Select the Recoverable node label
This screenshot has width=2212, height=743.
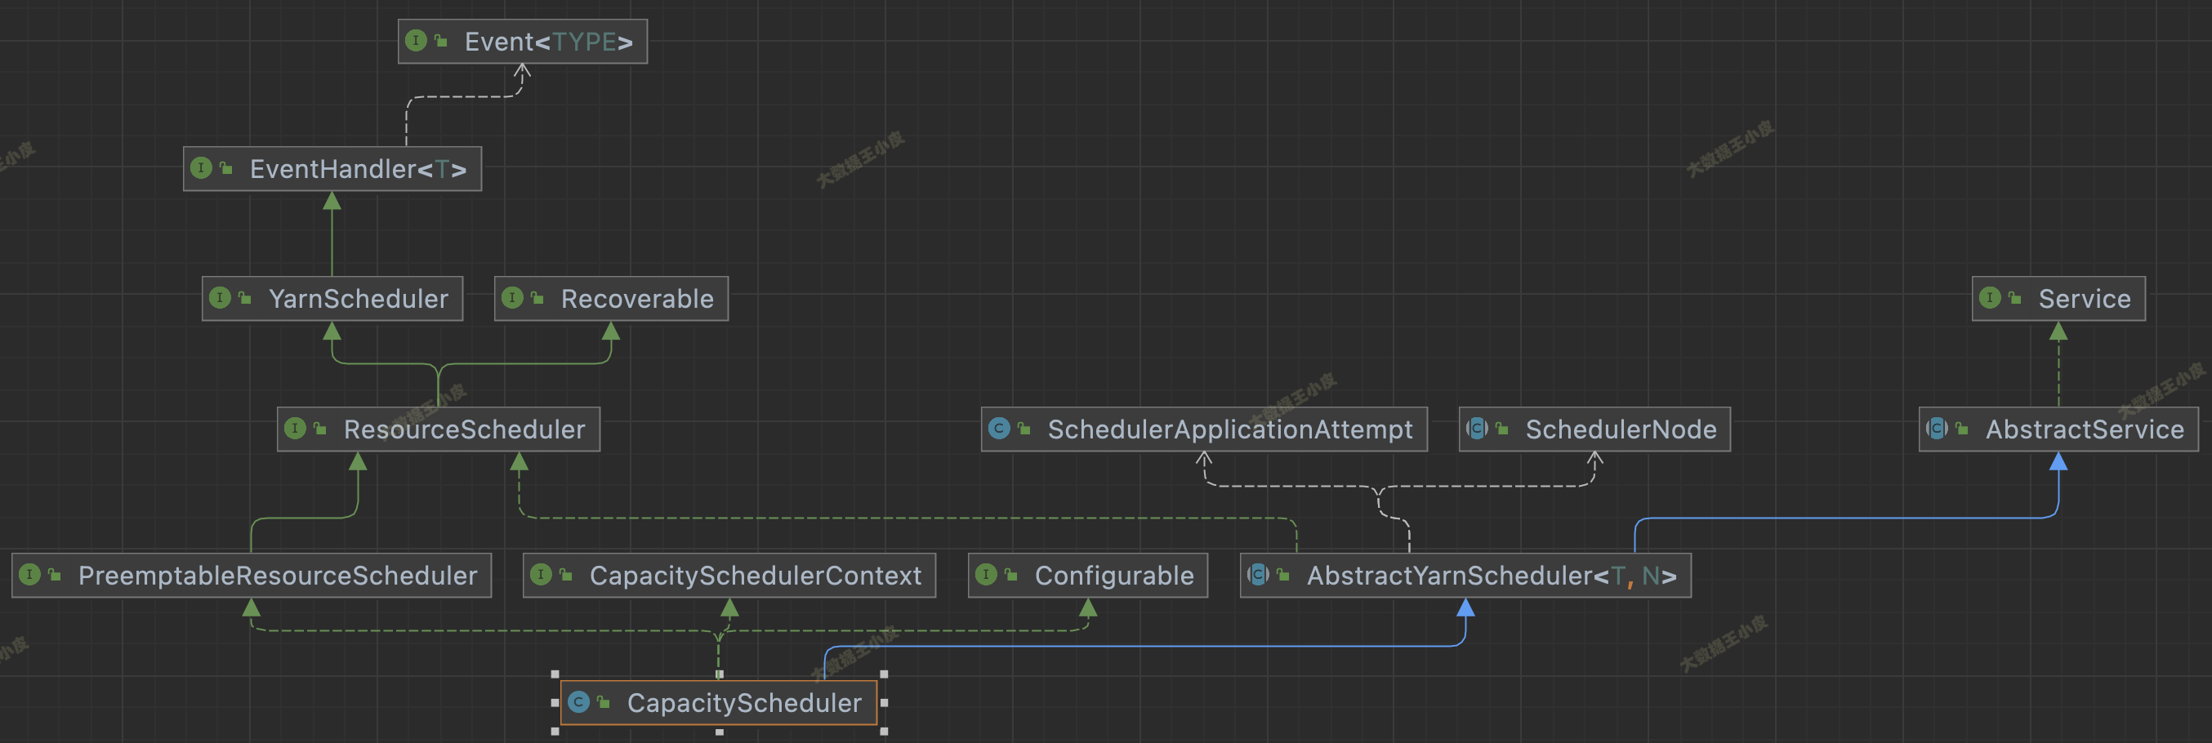click(637, 299)
